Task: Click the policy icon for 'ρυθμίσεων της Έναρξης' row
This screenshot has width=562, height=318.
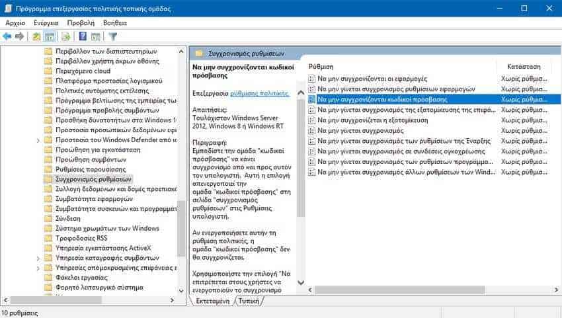Action: coord(312,141)
